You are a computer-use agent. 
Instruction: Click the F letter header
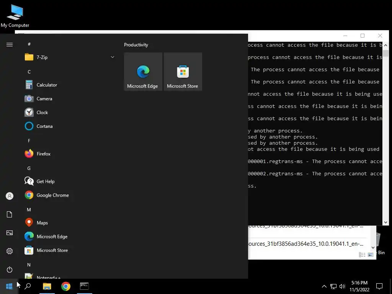point(29,141)
